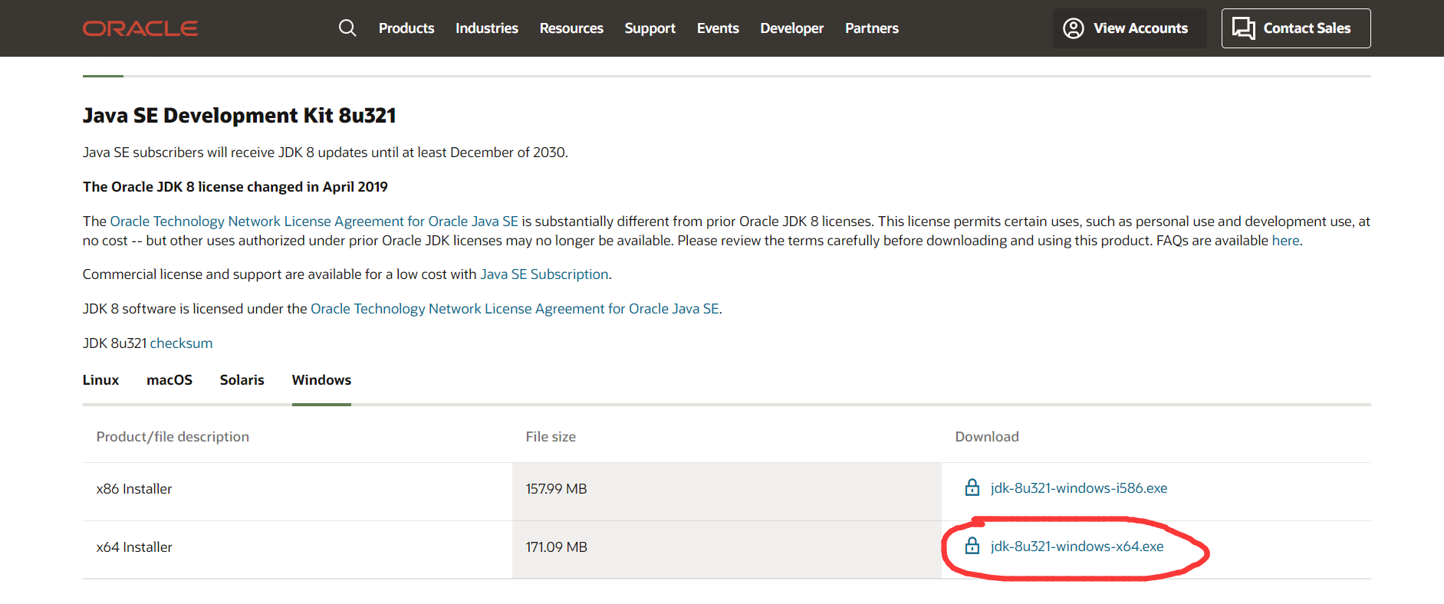The image size is (1444, 604).
Task: Open first Oracle Technology Network License Agreement link
Action: pos(314,222)
